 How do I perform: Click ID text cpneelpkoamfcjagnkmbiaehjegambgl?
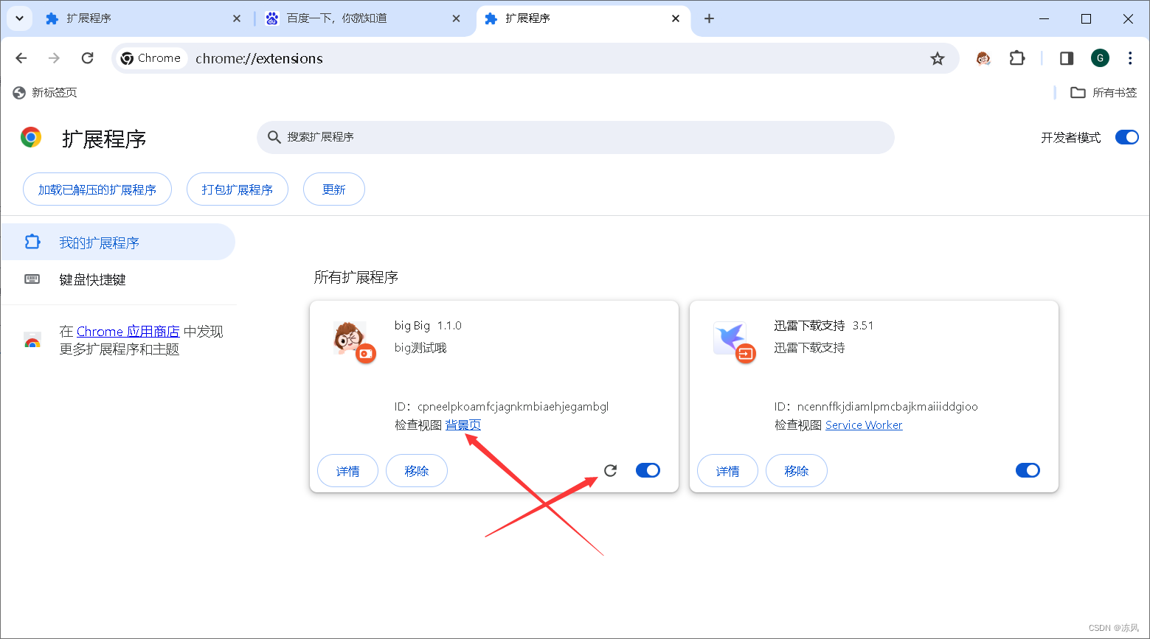[x=513, y=406]
